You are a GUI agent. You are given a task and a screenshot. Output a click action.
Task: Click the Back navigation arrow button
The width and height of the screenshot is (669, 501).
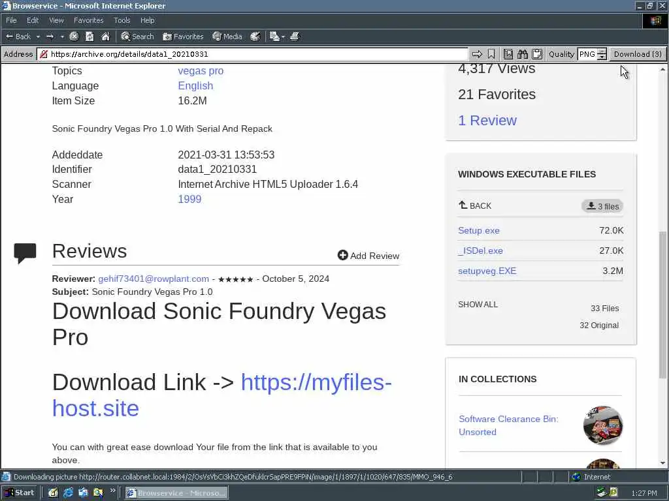(18, 37)
